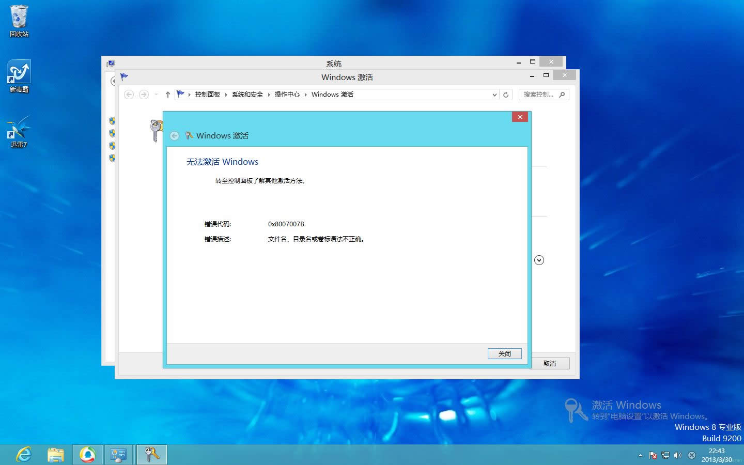Launch the Tencent app pinned on the taskbar
The width and height of the screenshot is (744, 465).
coord(87,455)
